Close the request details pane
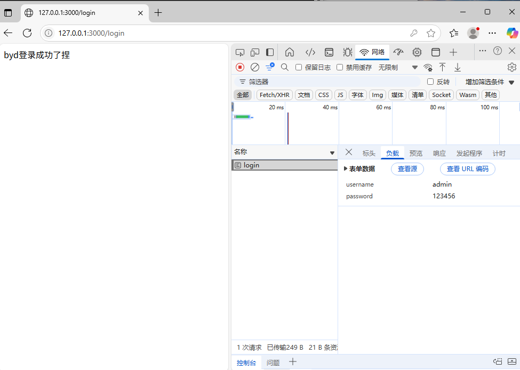This screenshot has width=520, height=370. point(349,152)
